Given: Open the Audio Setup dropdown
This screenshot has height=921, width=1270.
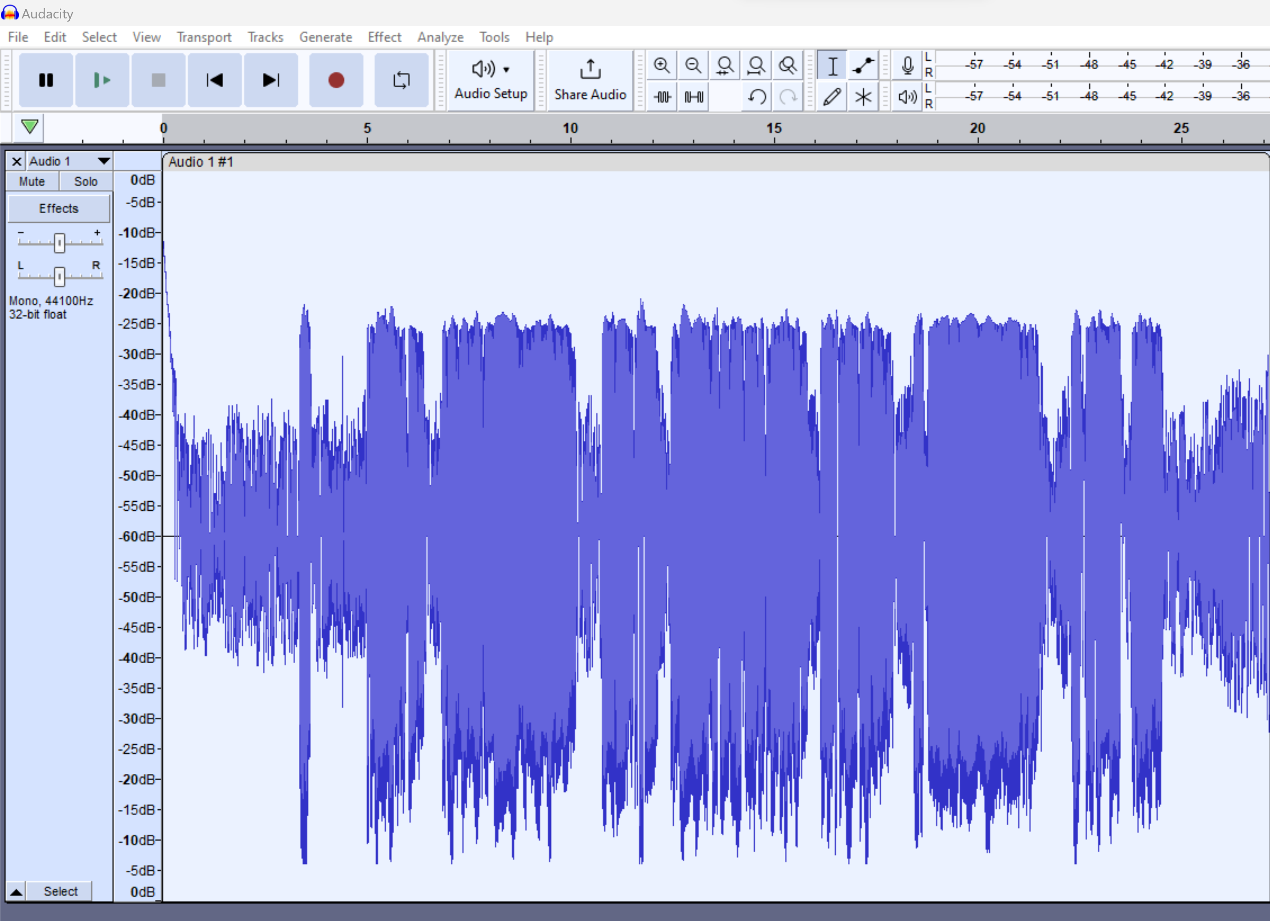Looking at the screenshot, I should click(x=491, y=80).
